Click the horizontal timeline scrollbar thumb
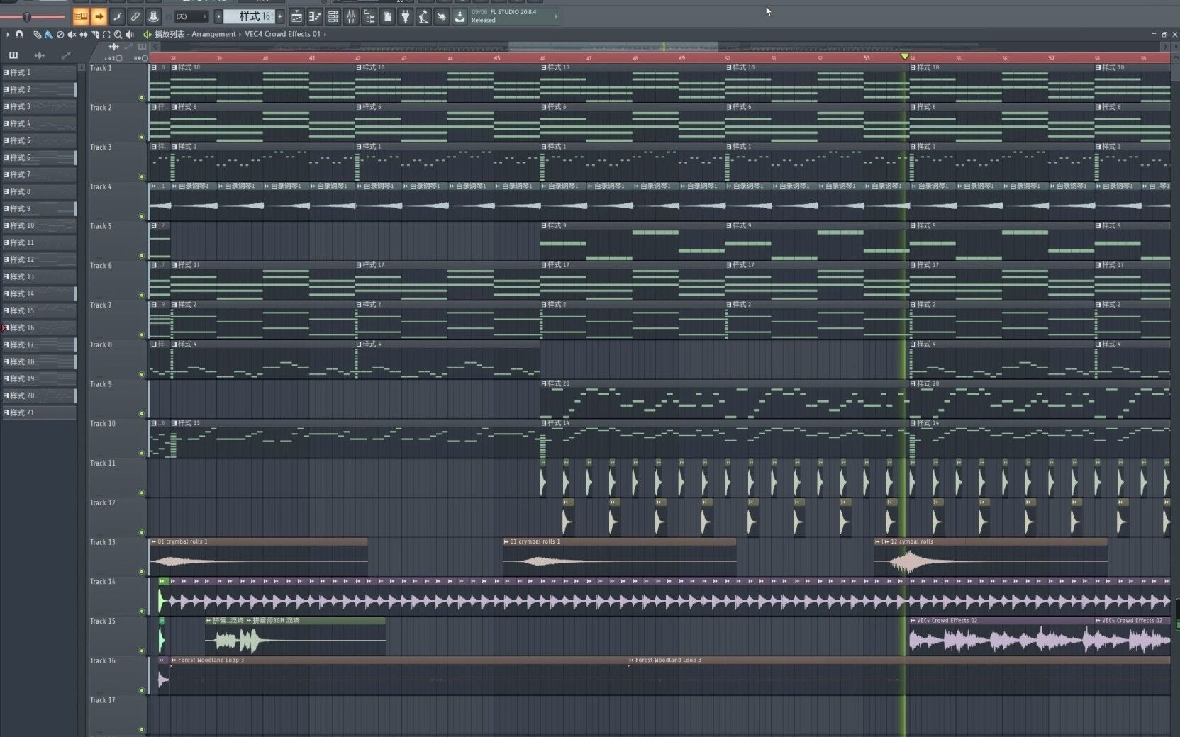The height and width of the screenshot is (737, 1180). (613, 47)
